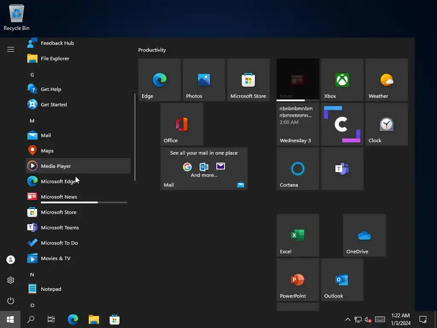
Task: Click the network tray icon
Action: point(358,319)
